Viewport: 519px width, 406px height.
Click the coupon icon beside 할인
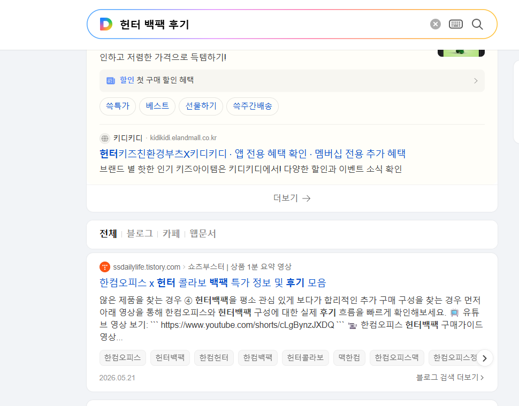coord(111,80)
